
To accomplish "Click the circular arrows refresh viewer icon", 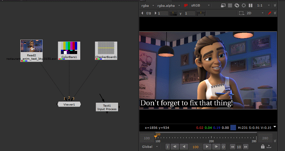I will [x=237, y=5].
